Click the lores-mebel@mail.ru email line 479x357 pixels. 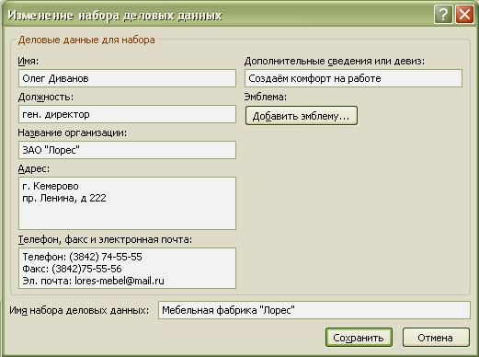click(93, 281)
